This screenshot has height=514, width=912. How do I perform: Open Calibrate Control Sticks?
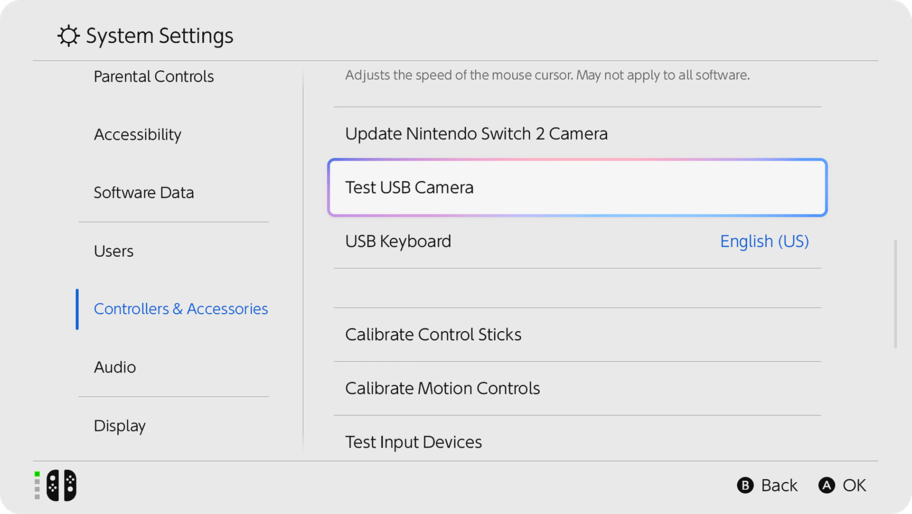pyautogui.click(x=433, y=335)
